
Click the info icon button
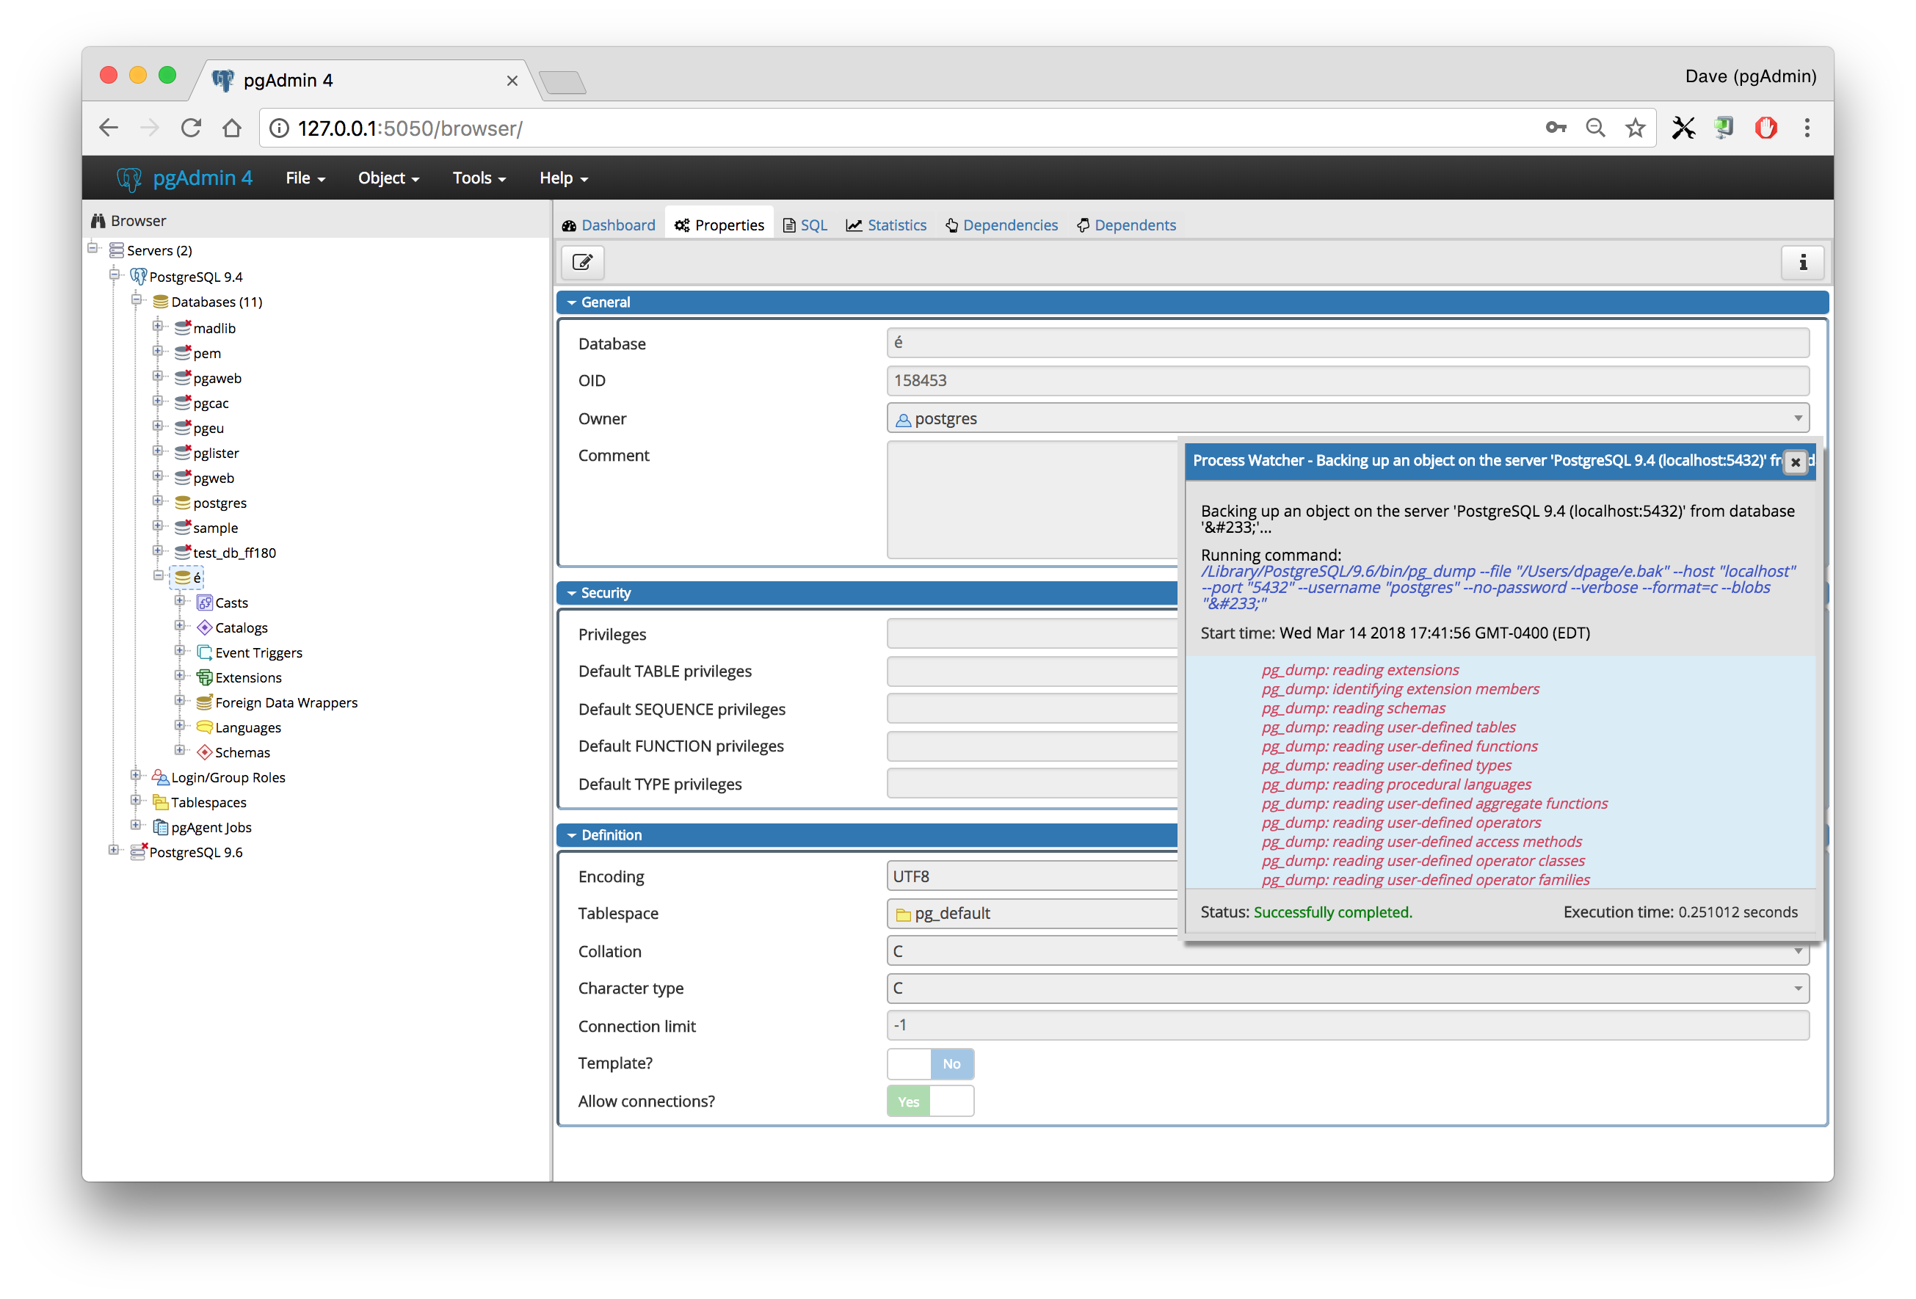[1802, 262]
